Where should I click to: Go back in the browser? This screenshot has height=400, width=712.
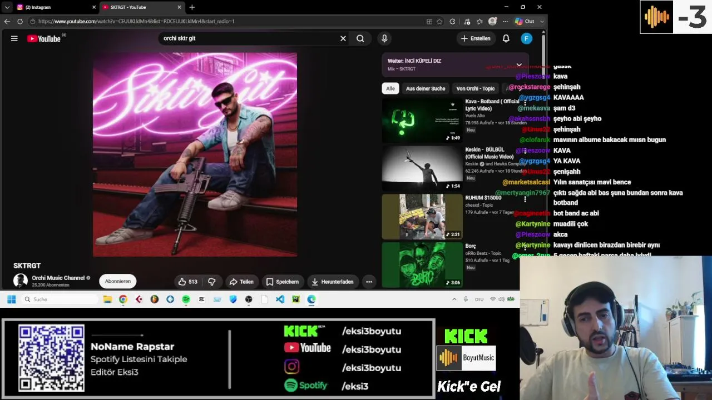pos(7,21)
